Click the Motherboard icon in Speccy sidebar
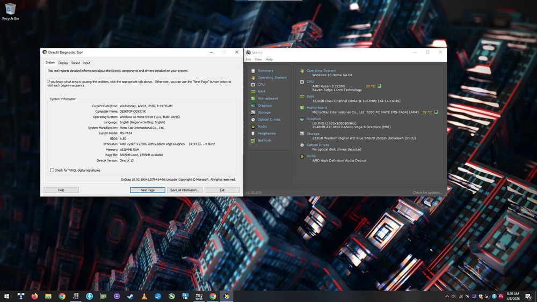537x302 pixels. click(253, 99)
